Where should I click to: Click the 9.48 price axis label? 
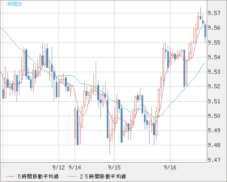coord(214,145)
